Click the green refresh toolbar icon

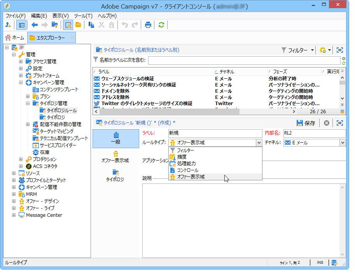[x=161, y=25]
